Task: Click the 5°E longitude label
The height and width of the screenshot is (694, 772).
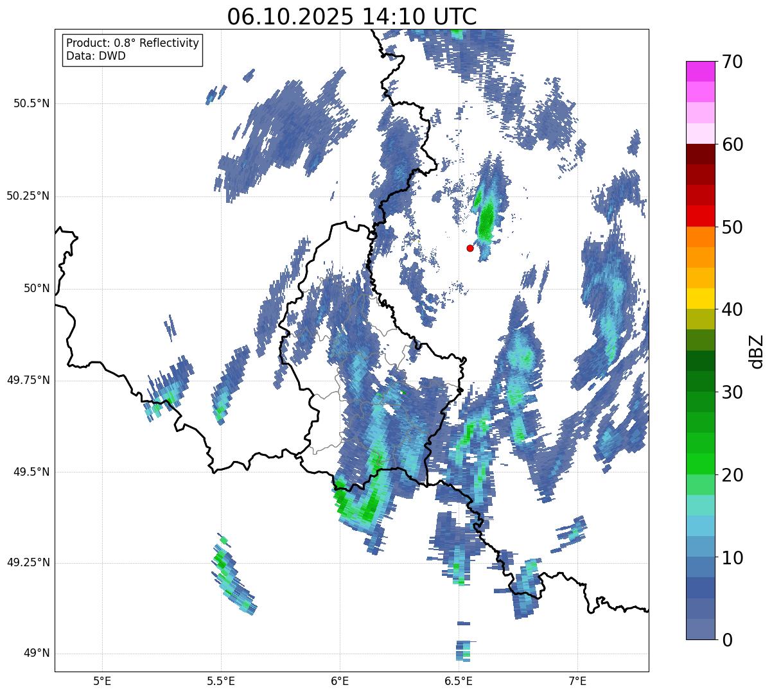Action: [x=102, y=681]
